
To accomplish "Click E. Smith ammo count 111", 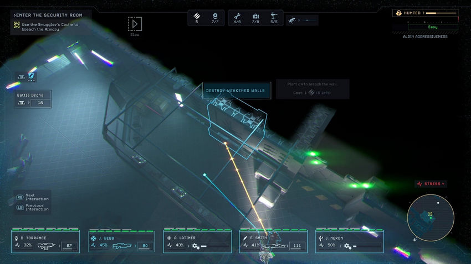I will (297, 246).
